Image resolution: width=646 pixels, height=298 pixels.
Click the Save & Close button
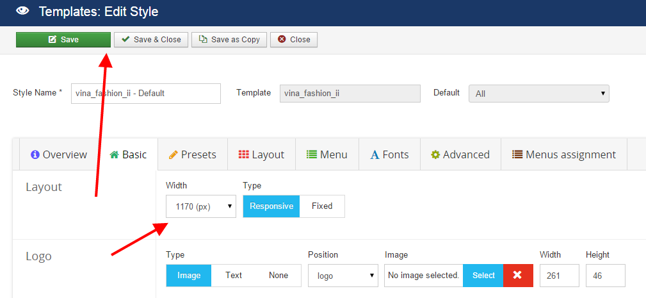tap(152, 40)
